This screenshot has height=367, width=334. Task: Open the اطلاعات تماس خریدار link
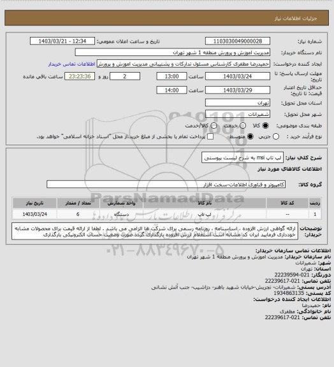tap(71, 64)
